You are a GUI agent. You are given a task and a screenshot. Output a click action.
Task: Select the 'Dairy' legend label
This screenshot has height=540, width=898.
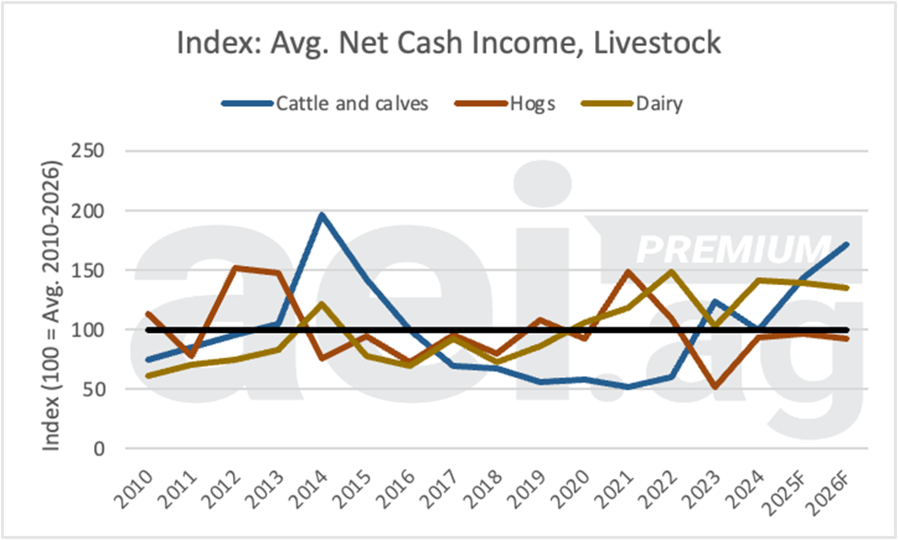coord(659,103)
